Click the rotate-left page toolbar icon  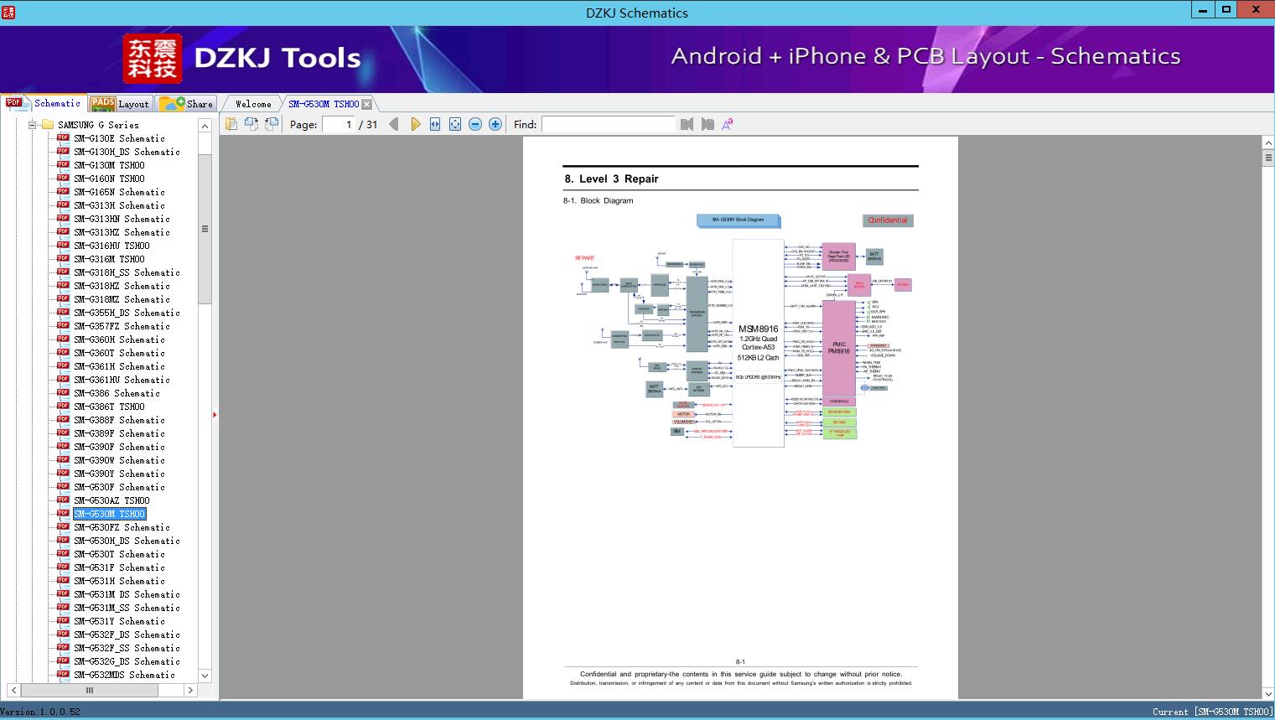[251, 124]
